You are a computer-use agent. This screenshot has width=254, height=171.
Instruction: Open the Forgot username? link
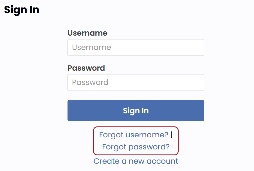[134, 135]
